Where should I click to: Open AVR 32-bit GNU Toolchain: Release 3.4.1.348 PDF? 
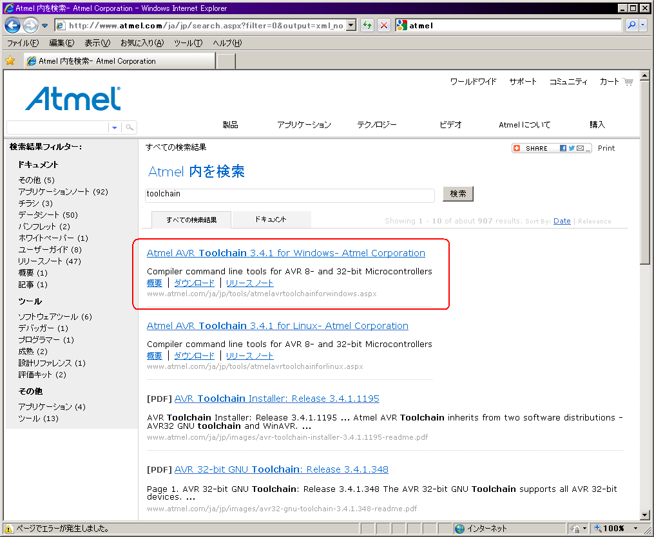pos(281,469)
